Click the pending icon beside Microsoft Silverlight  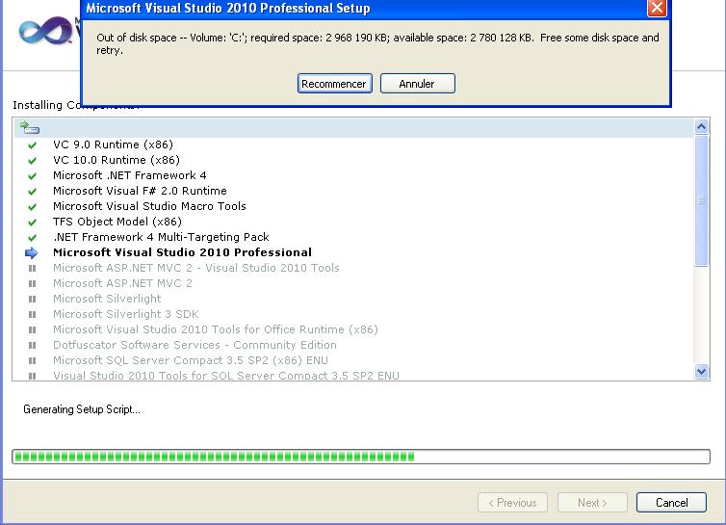coord(32,300)
